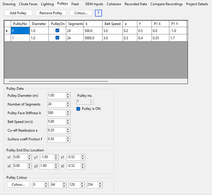
Task: Increase Pulley Diameter with up arrow
Action: [x=68, y=94]
